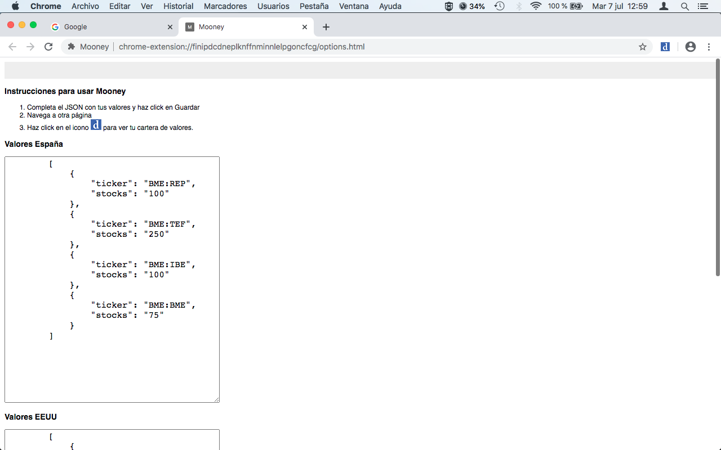Click the stocks value "75"
Screen dimensions: 721x450
click(x=154, y=315)
